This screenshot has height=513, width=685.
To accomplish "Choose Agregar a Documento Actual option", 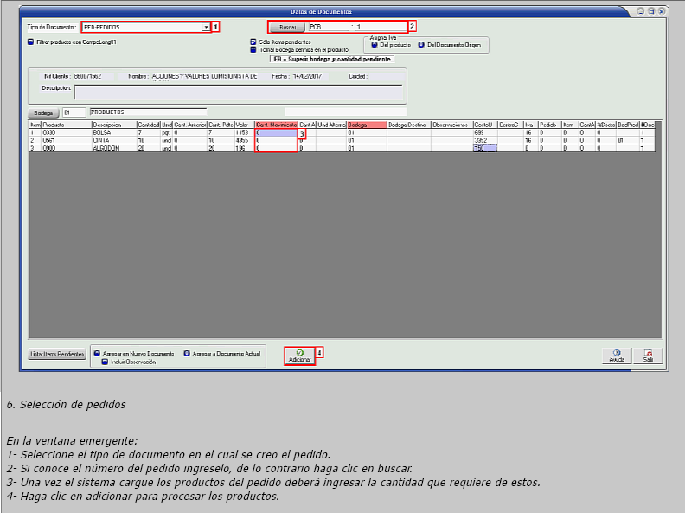I will (187, 354).
